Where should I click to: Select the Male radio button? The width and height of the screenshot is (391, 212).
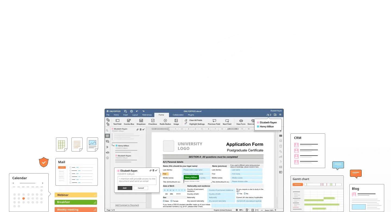point(164,201)
